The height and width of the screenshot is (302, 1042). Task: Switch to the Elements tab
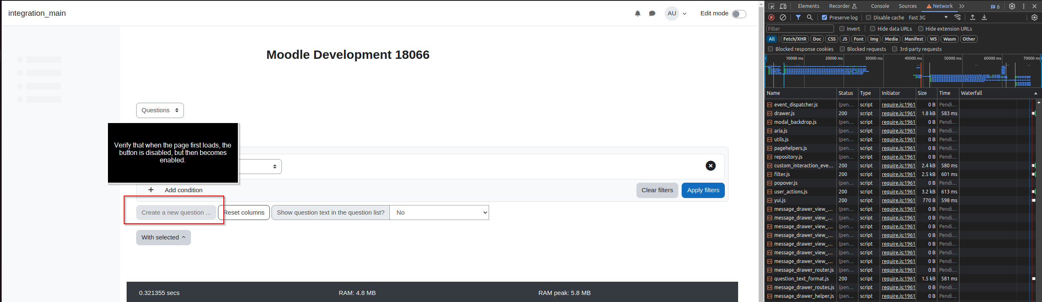point(808,6)
